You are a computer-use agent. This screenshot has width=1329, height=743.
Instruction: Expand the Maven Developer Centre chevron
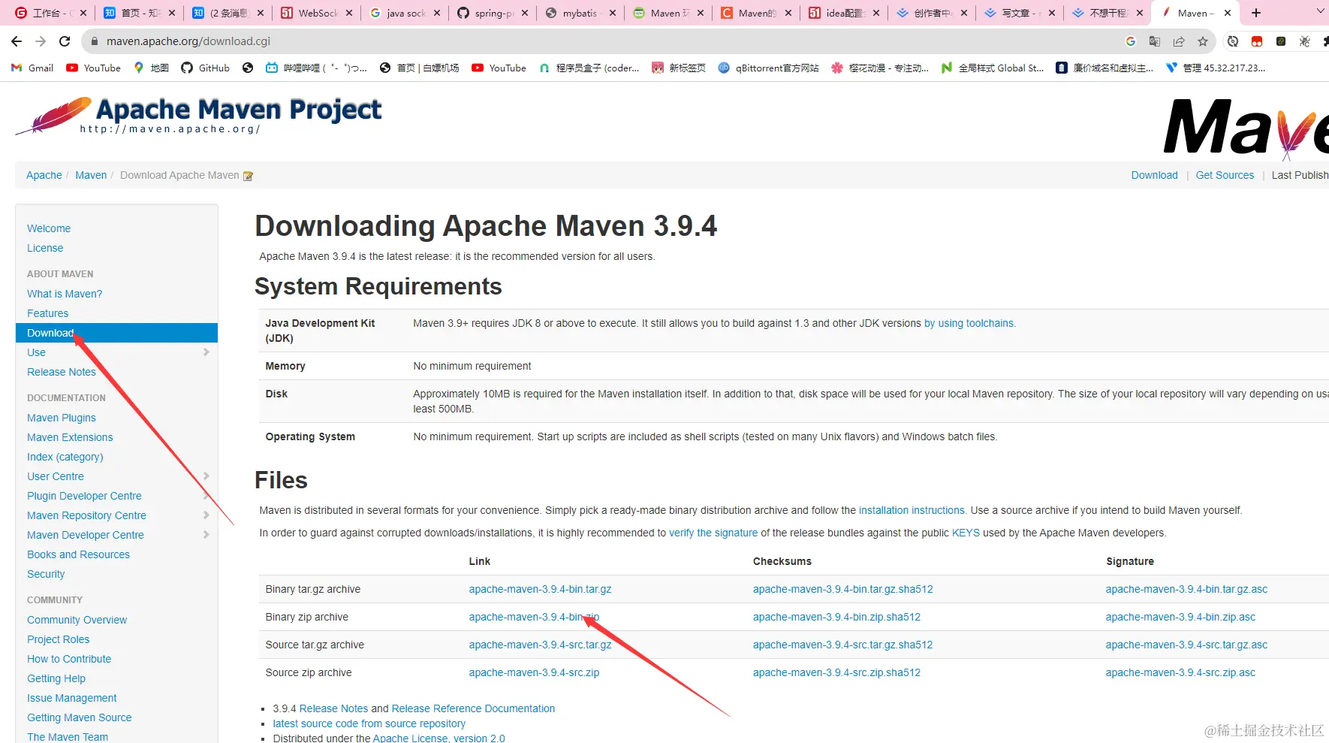point(206,535)
